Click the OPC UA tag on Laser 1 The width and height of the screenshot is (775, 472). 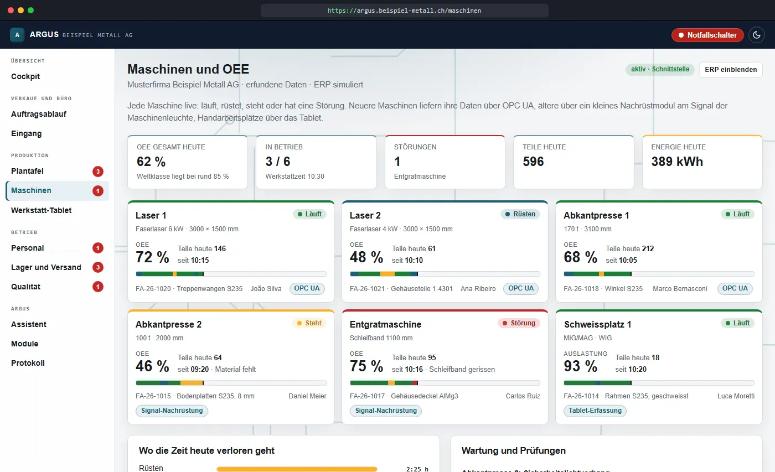click(x=307, y=288)
